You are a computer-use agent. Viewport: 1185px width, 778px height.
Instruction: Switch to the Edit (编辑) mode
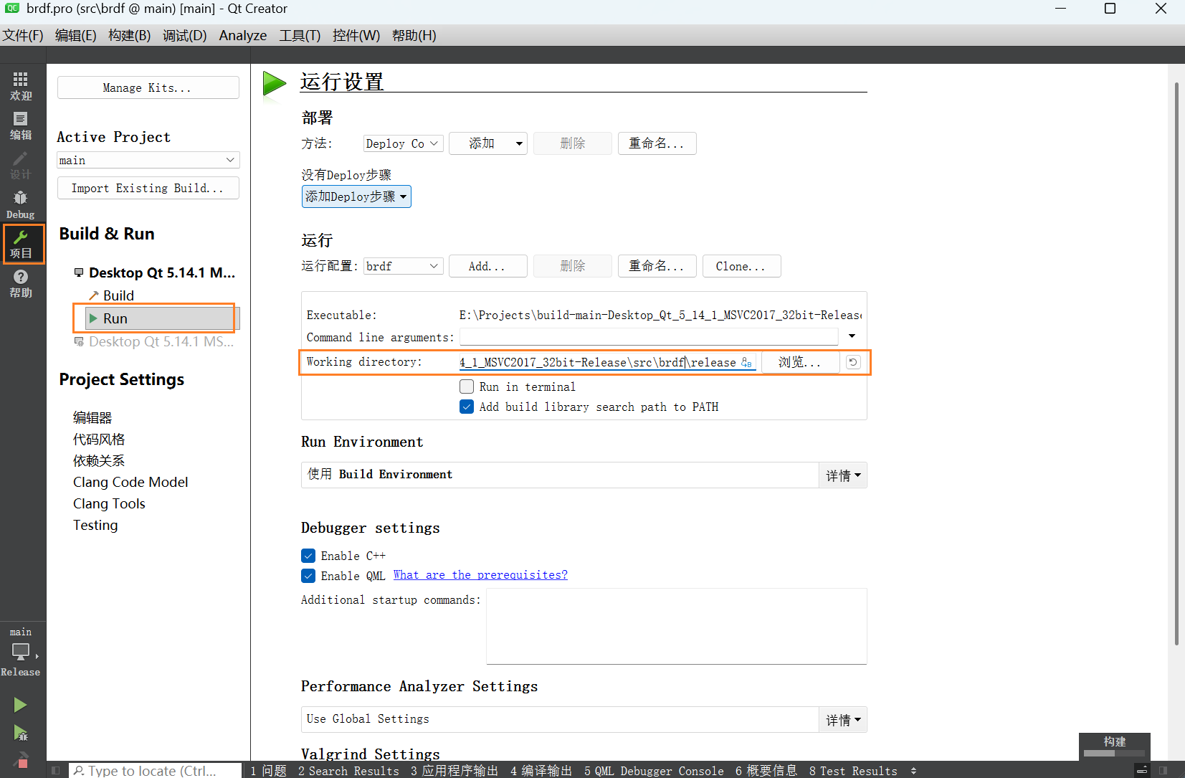pos(20,125)
